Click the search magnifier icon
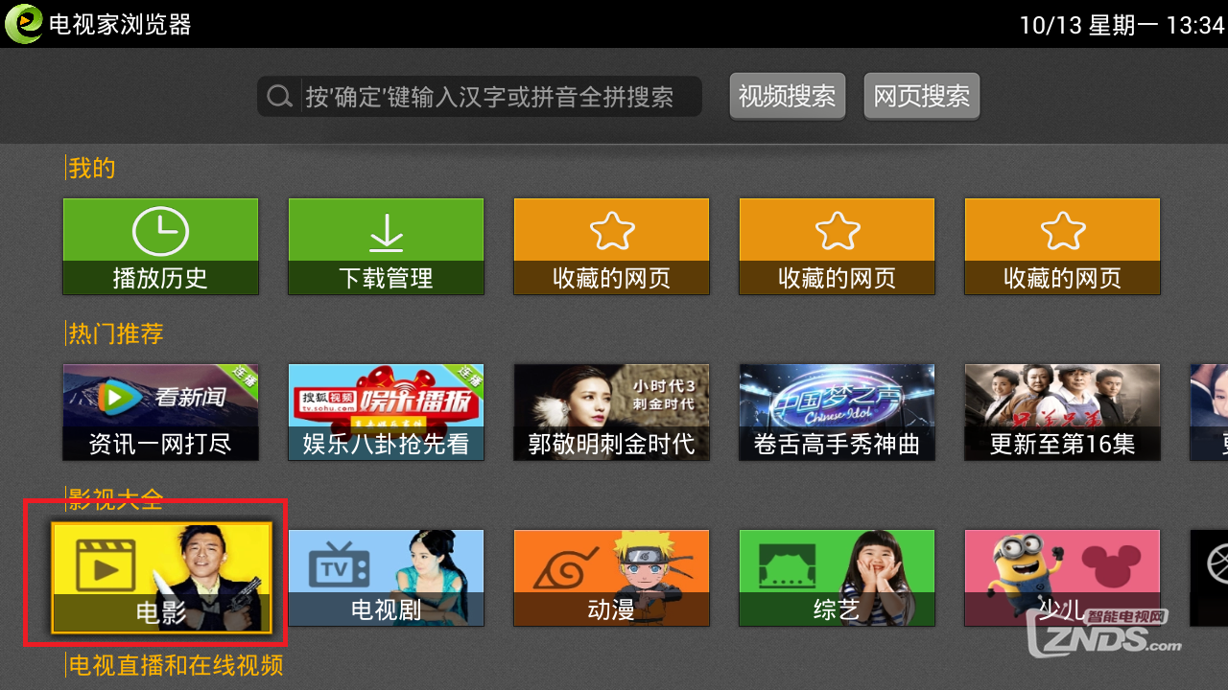 (279, 97)
